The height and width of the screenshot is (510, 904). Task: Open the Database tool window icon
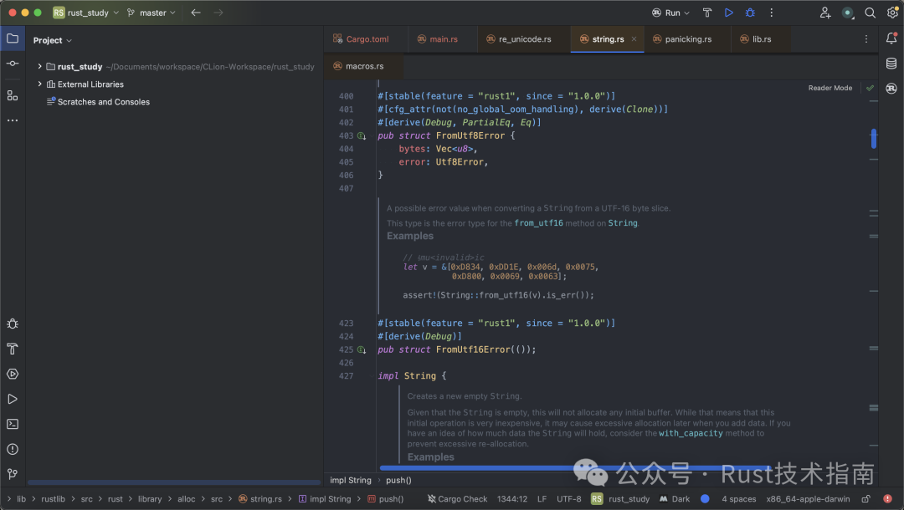tap(891, 64)
